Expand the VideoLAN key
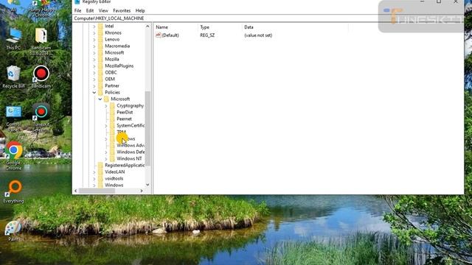472x265 pixels. [x=94, y=172]
